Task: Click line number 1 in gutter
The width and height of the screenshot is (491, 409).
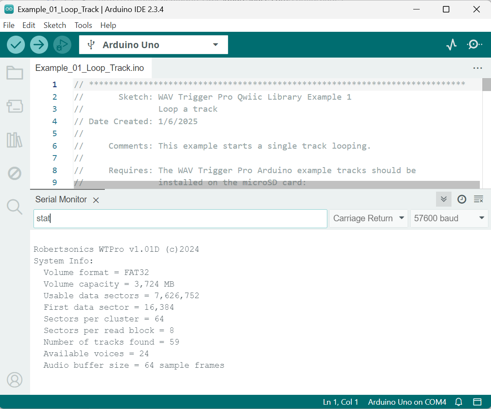Action: coord(55,85)
